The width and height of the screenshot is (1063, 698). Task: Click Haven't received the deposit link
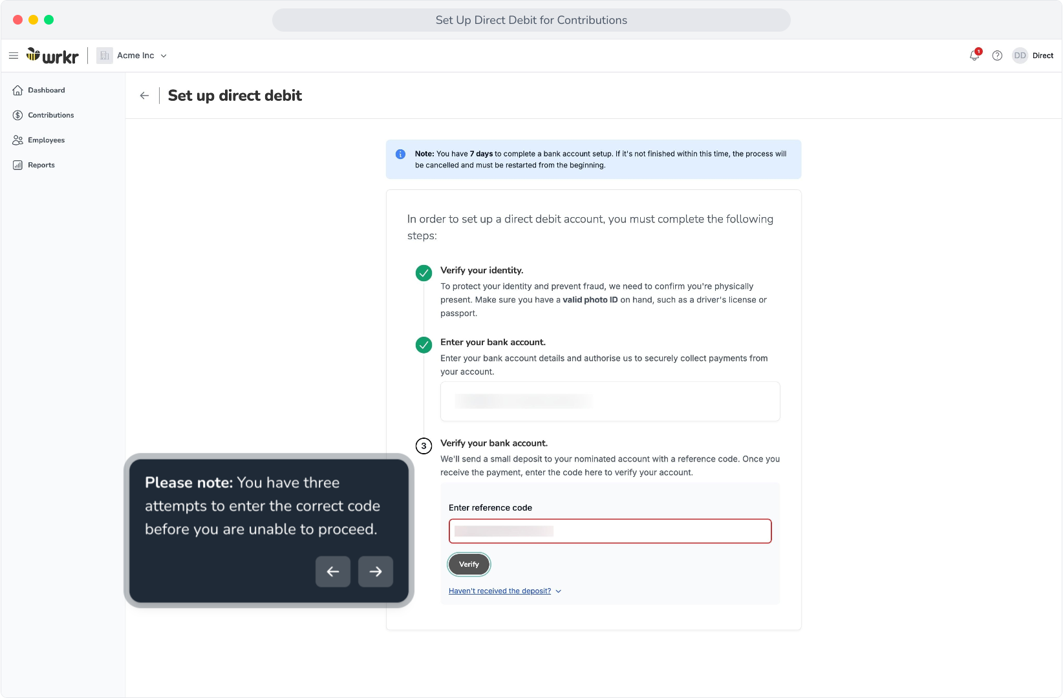(x=500, y=591)
